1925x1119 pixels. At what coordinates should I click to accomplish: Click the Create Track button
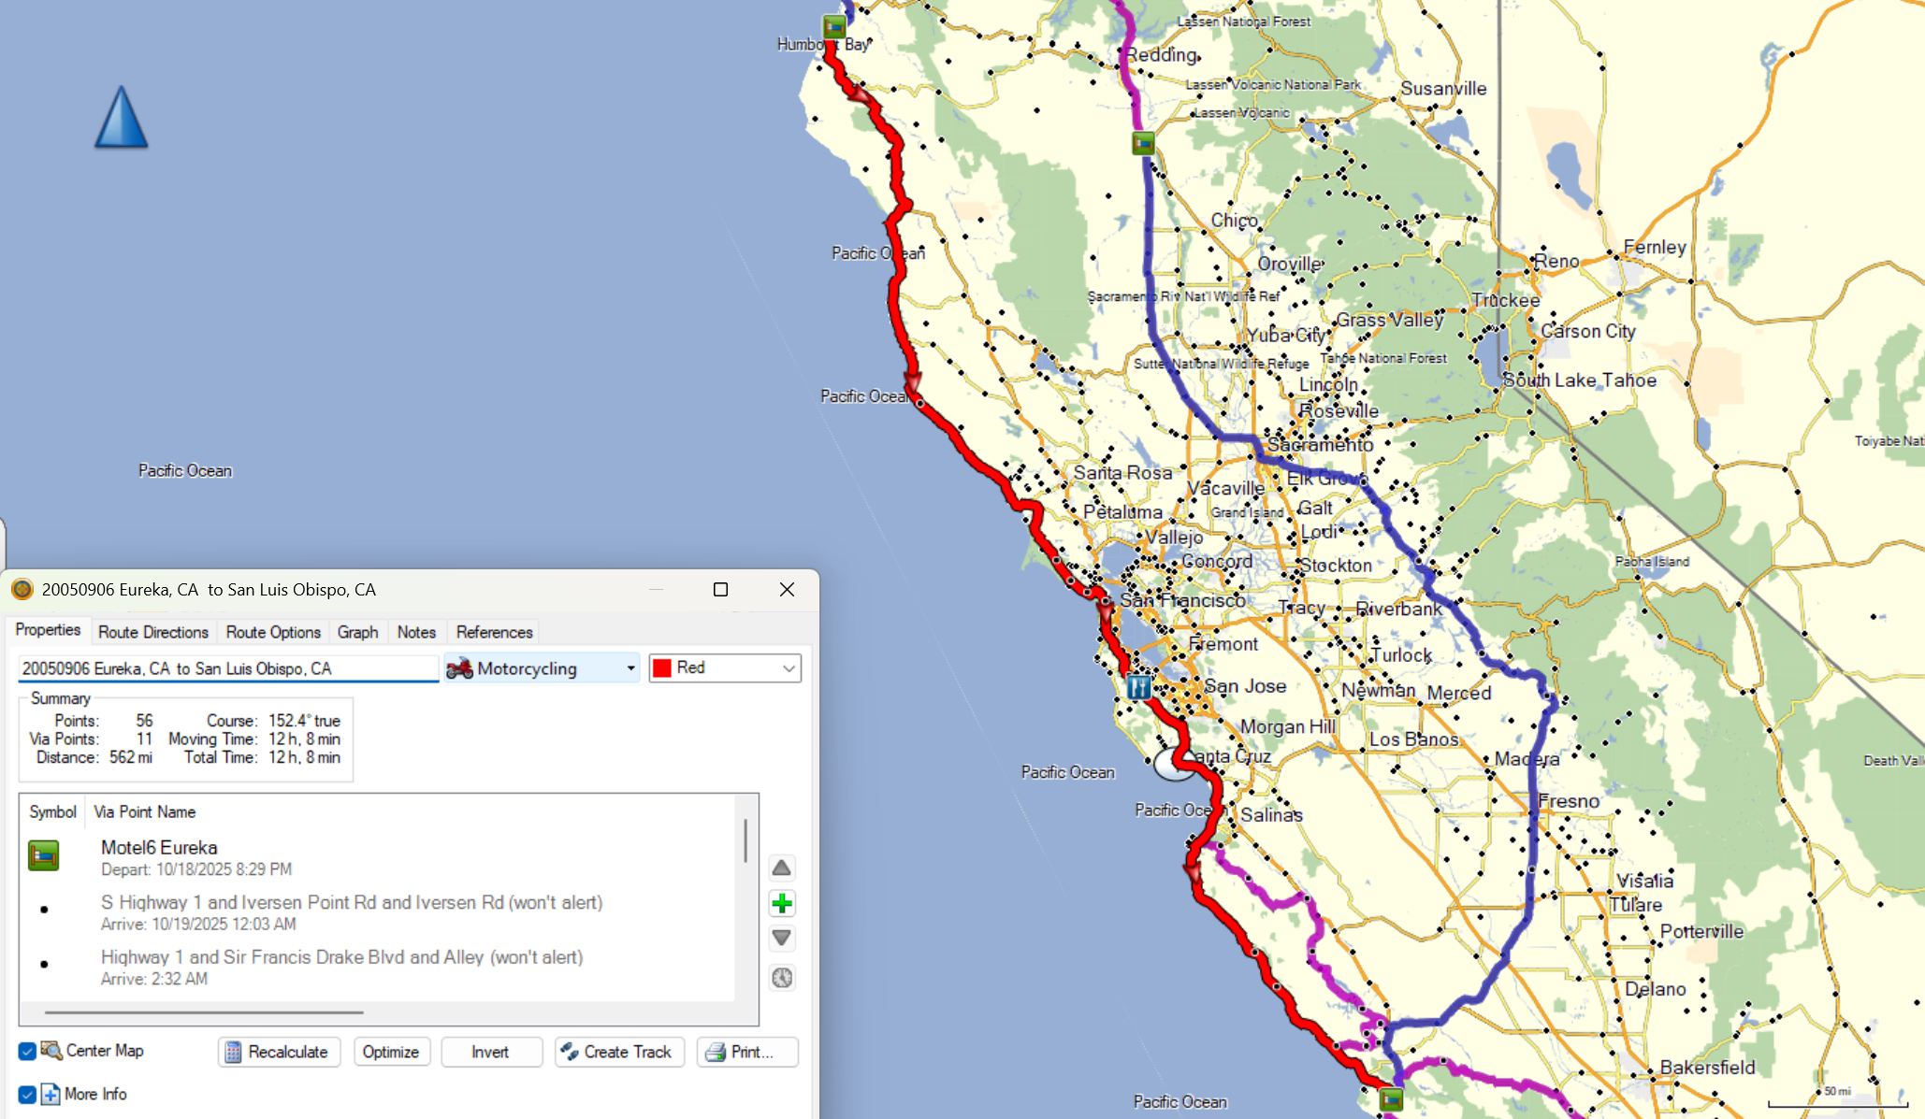[x=618, y=1052]
